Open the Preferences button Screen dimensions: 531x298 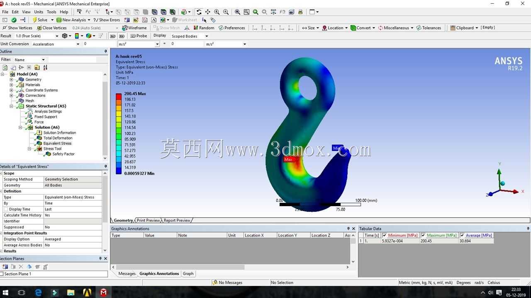point(231,28)
